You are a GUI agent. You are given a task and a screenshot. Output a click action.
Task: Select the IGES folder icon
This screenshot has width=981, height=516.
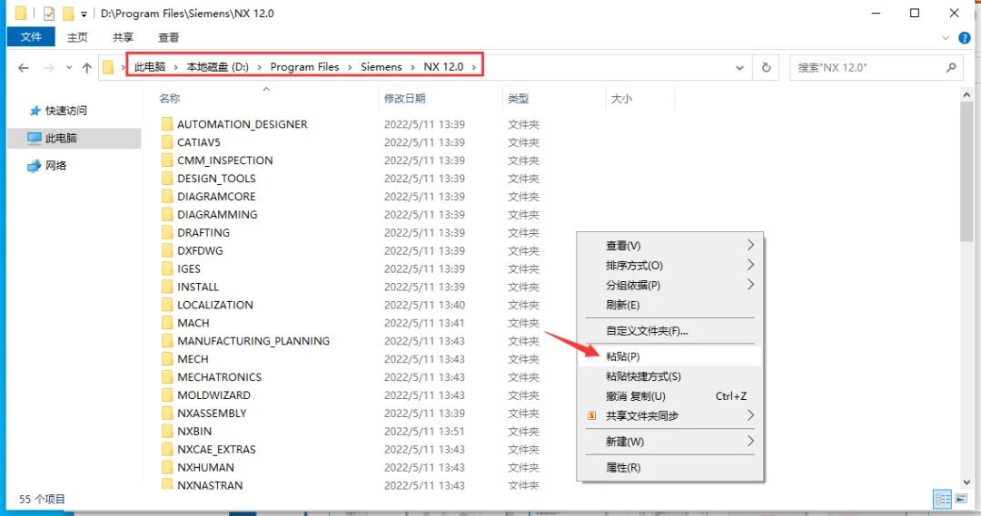click(167, 268)
